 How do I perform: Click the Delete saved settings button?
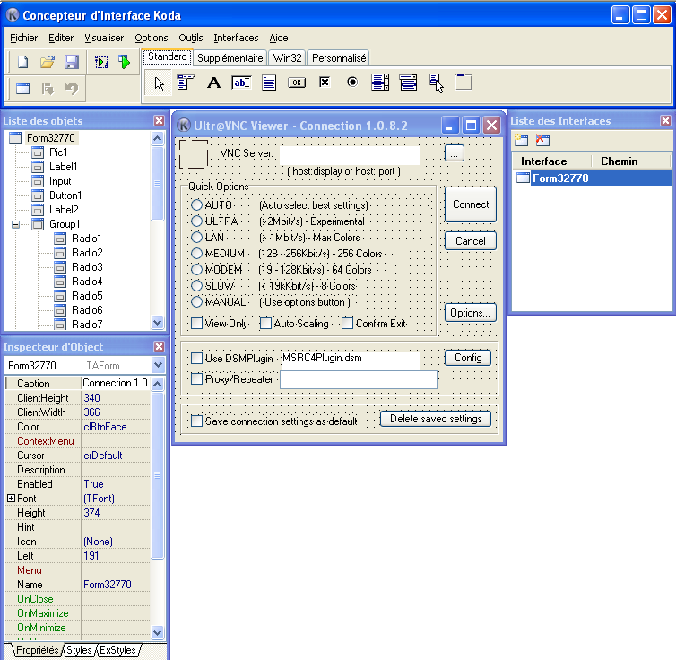pyautogui.click(x=436, y=419)
